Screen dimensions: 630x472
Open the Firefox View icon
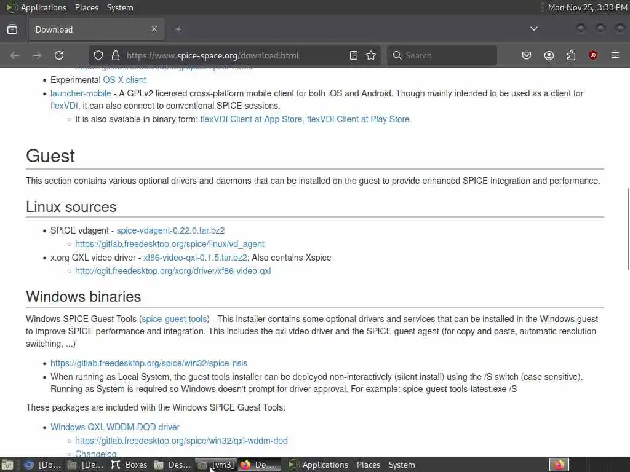(12, 29)
